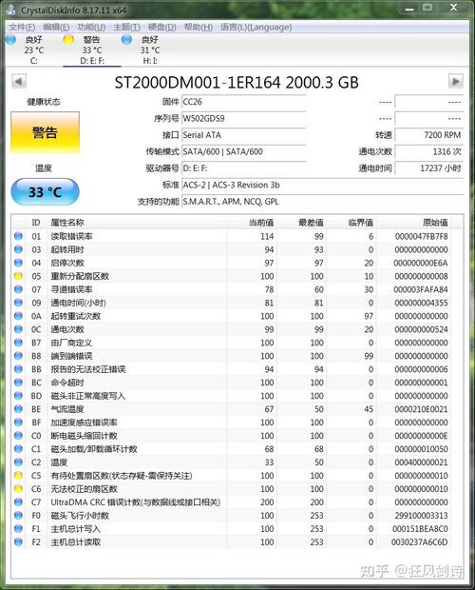The width and height of the screenshot is (475, 590).
Task: Click the 属性名称 column header
Action: [137, 223]
